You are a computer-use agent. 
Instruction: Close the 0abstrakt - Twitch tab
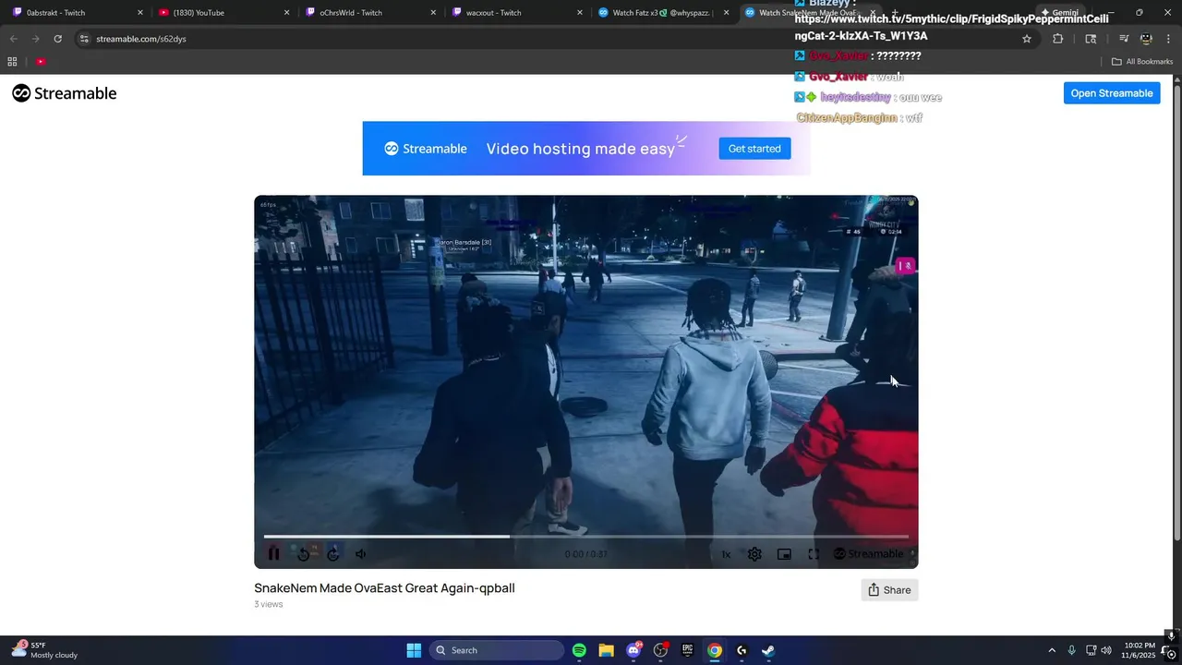pyautogui.click(x=140, y=13)
